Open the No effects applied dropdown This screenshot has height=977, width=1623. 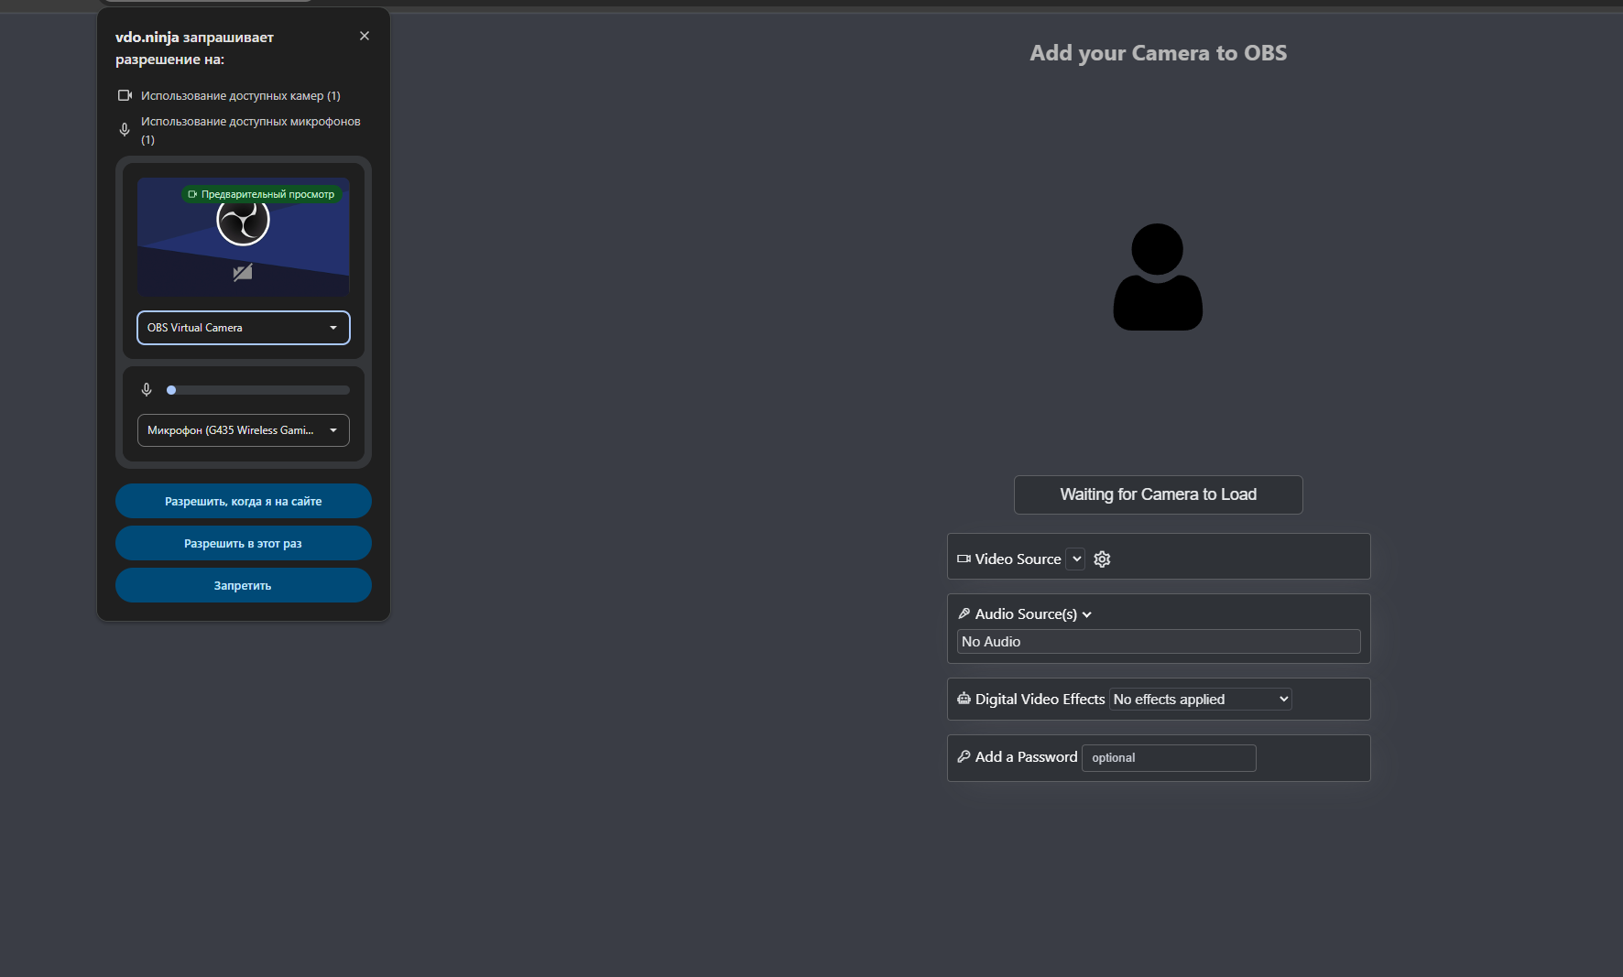click(1200, 700)
